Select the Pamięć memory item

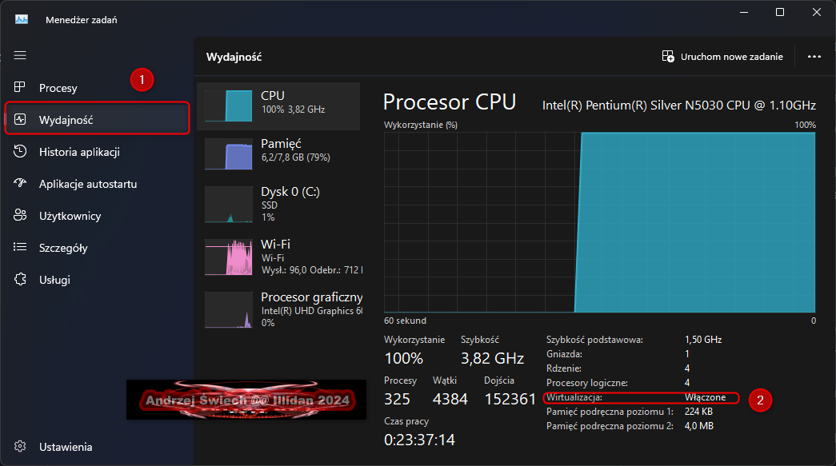click(279, 154)
